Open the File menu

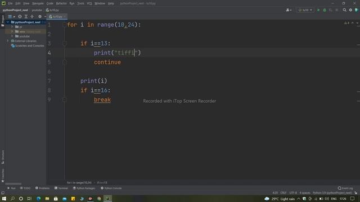click(10, 3)
